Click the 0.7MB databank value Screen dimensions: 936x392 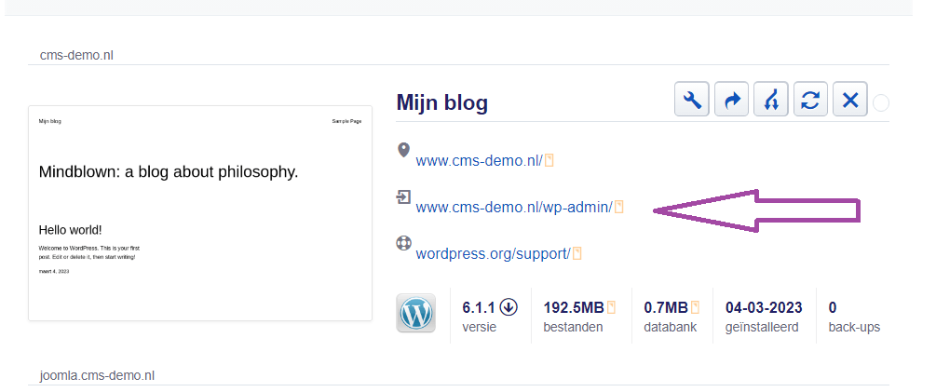click(x=666, y=308)
